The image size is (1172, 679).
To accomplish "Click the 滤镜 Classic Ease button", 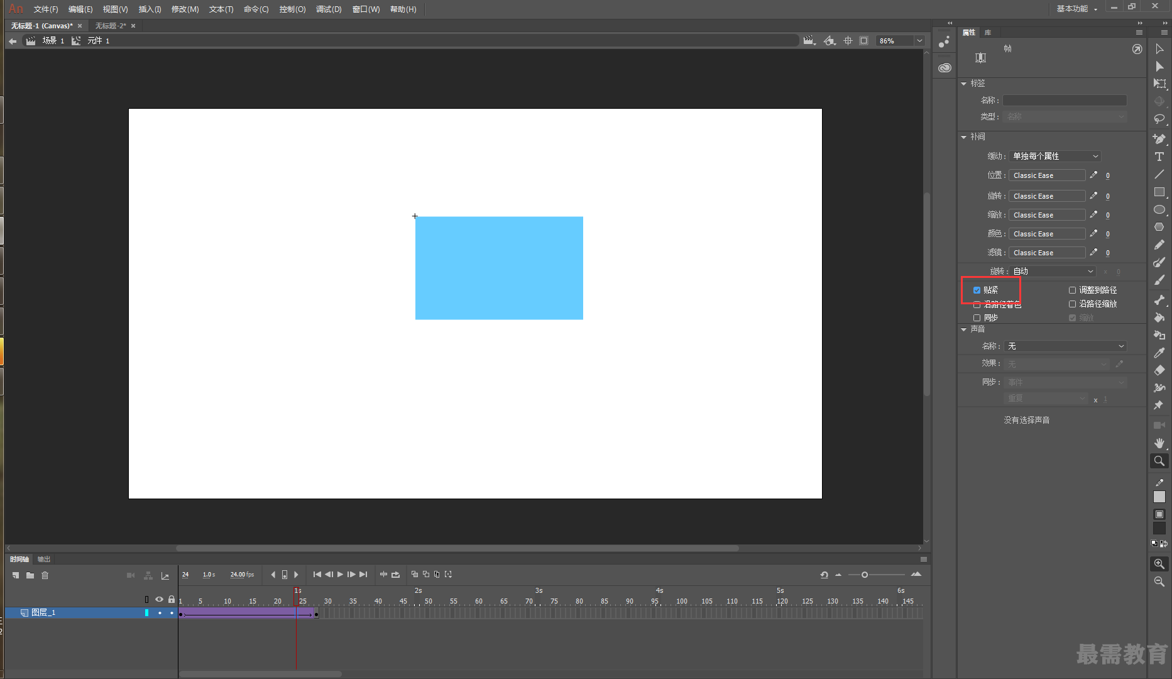I will (1047, 253).
